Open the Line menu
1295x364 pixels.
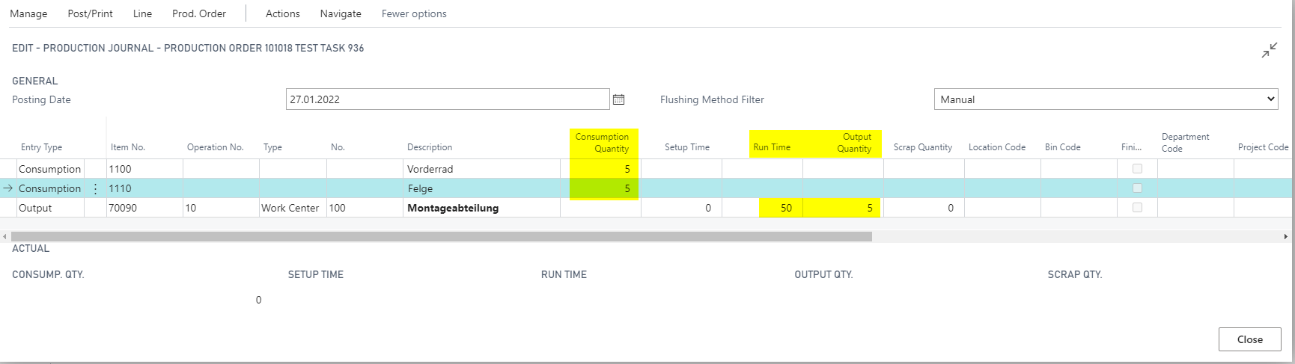pyautogui.click(x=142, y=13)
